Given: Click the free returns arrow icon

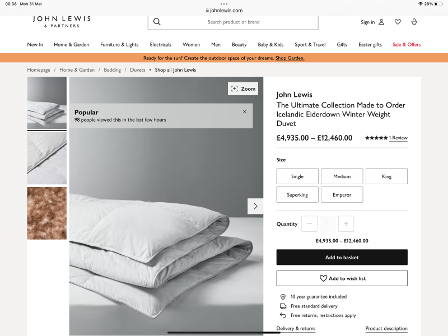Looking at the screenshot, I should [x=283, y=315].
